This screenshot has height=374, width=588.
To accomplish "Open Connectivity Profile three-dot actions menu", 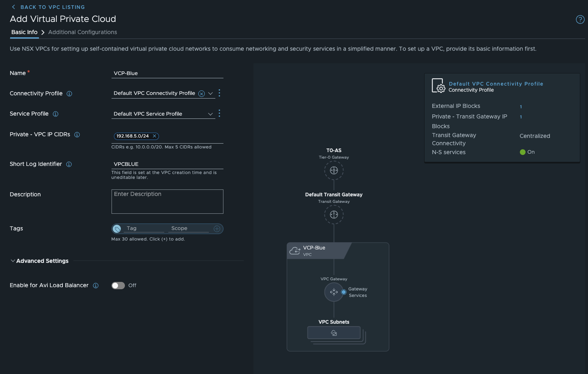I will point(219,93).
